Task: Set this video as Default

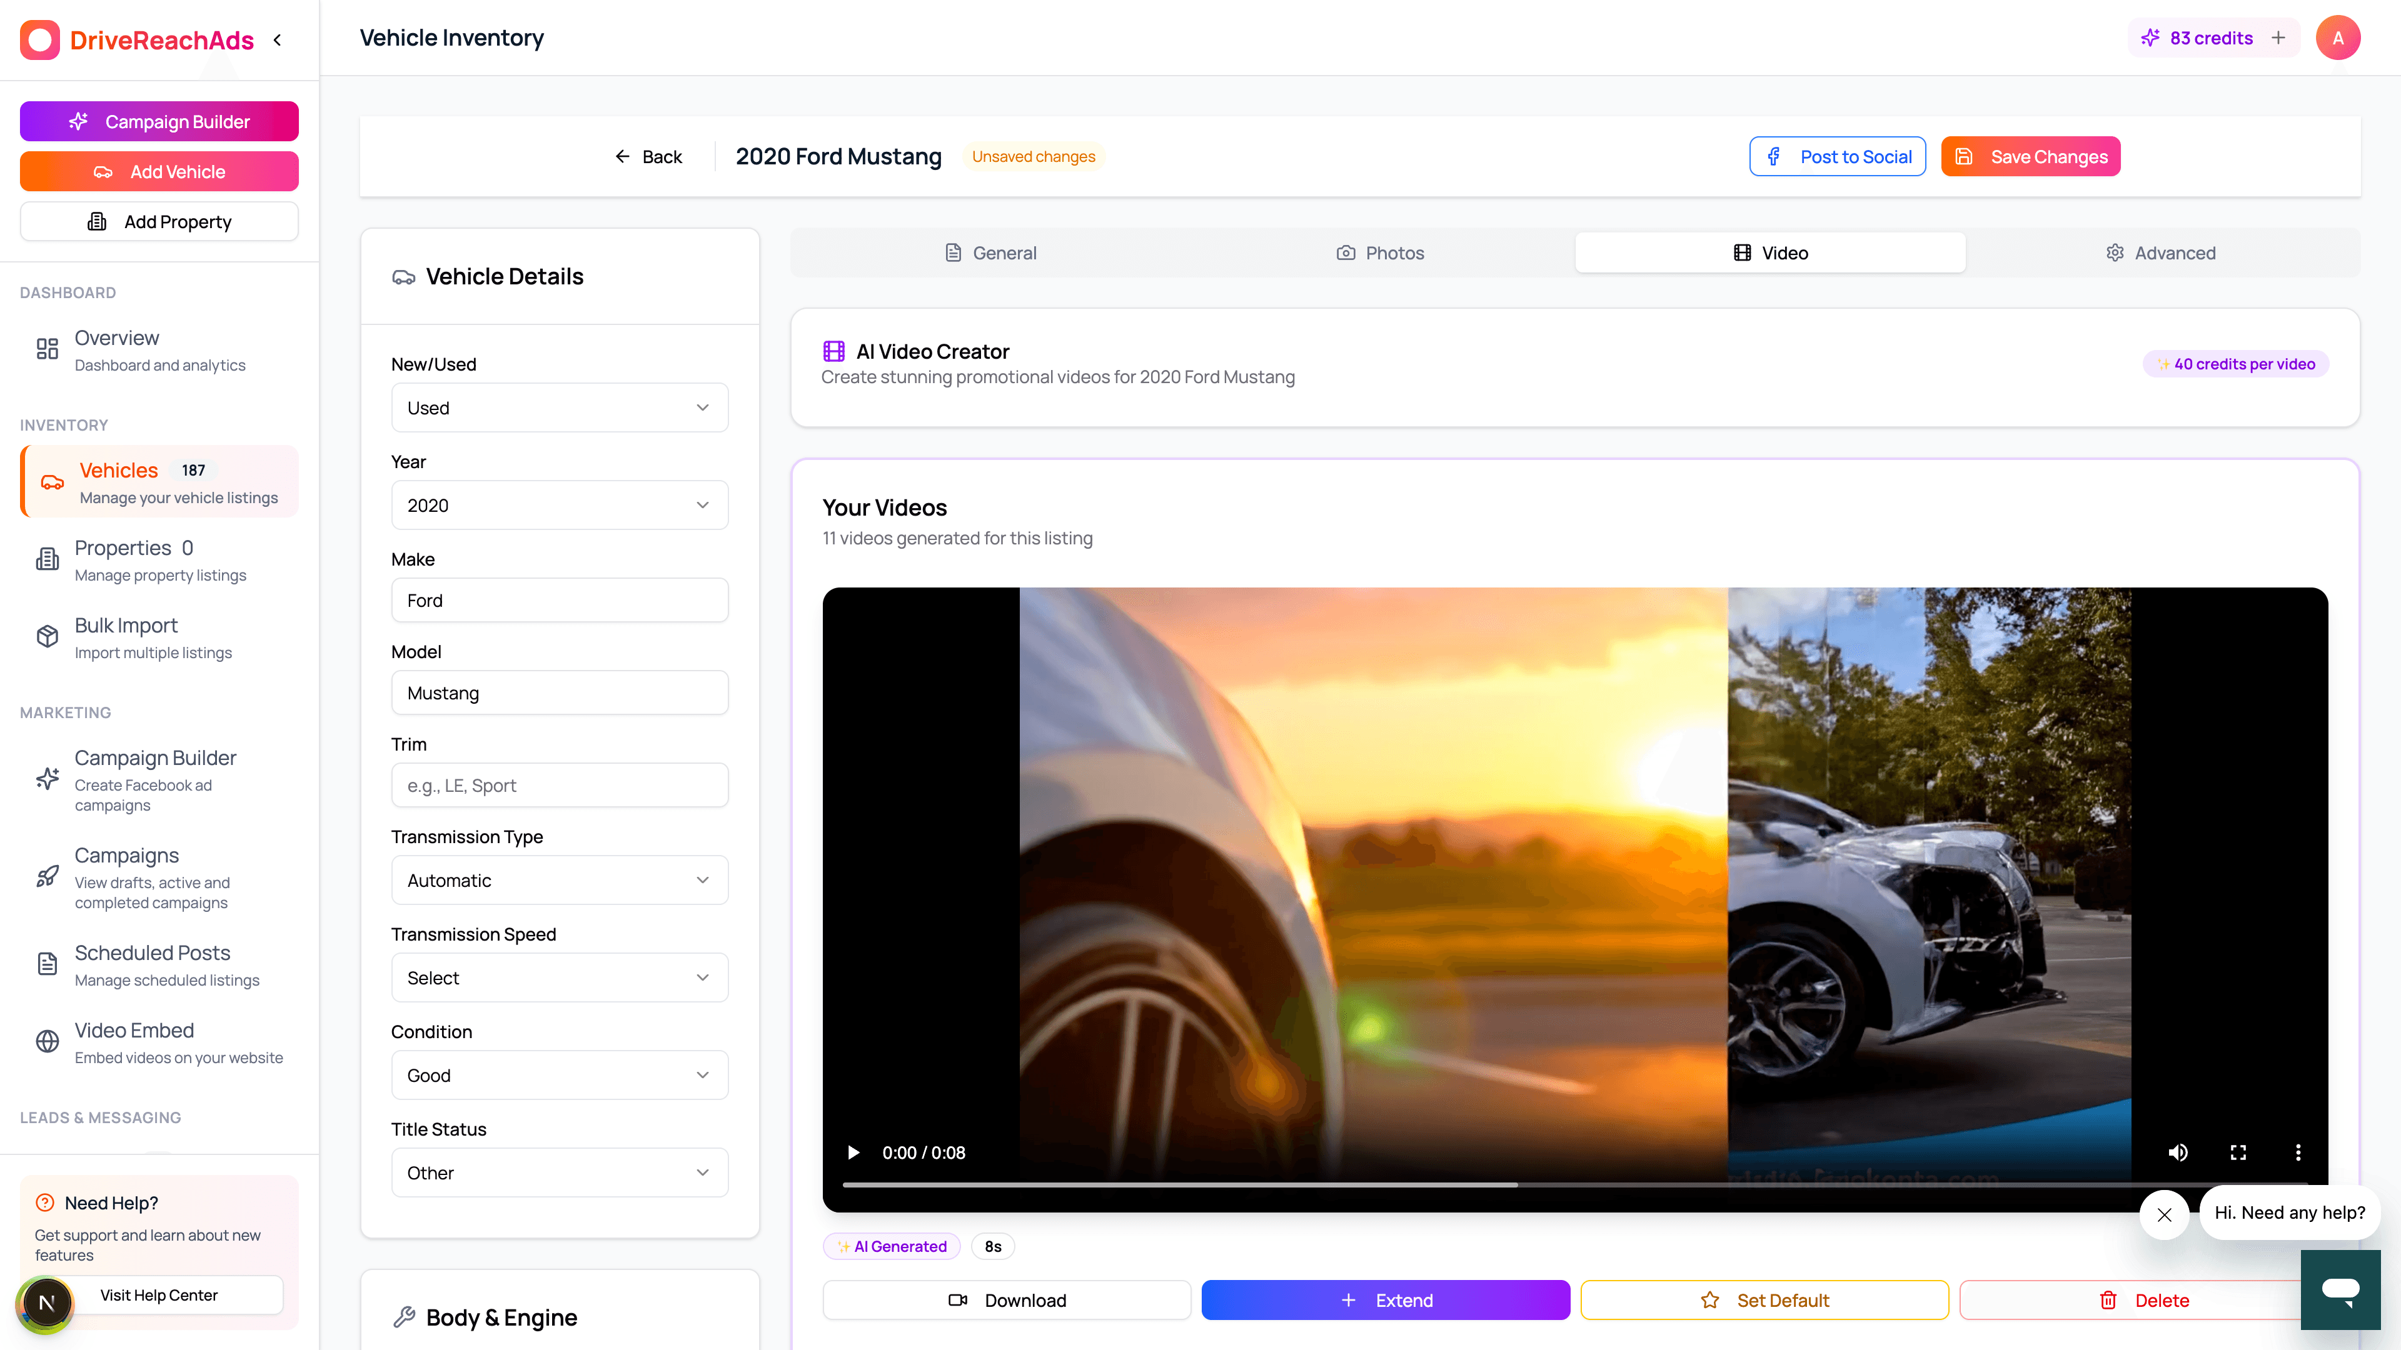Action: (x=1764, y=1300)
